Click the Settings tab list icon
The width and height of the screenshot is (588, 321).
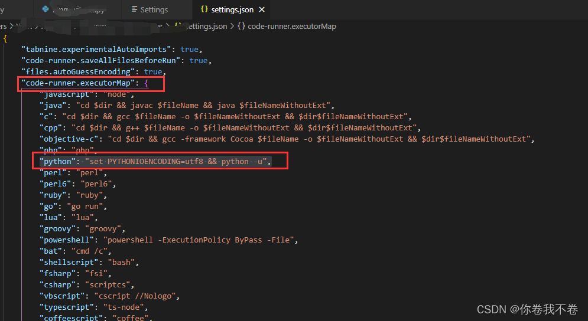(x=135, y=9)
